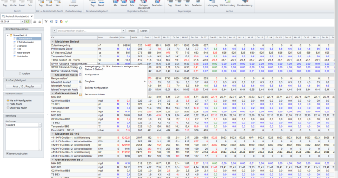Click the colorful palette toolbar icon
Image resolution: width=338 pixels, height=178 pixels.
(61, 22)
